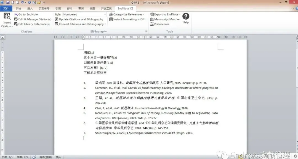Click the New document icon
298x159 pixels.
tap(13, 2)
